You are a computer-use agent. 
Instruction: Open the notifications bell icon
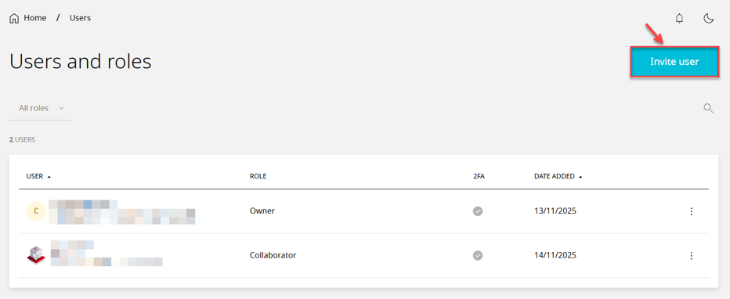(x=679, y=19)
